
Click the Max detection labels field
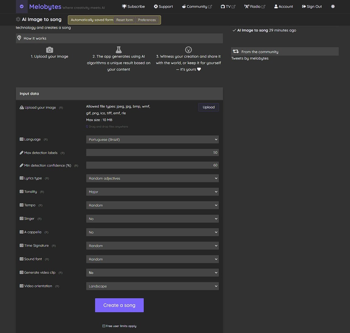pos(152,152)
